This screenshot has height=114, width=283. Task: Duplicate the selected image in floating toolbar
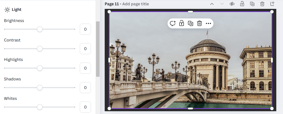pyautogui.click(x=191, y=23)
